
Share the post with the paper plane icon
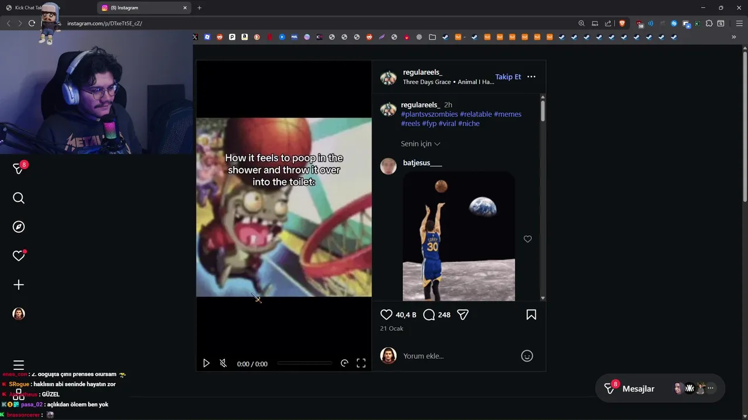[463, 314]
